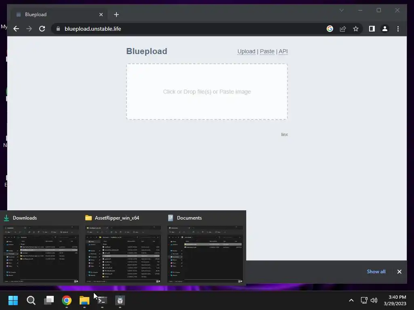
Task: Switch to the Downloads explorer window thumbnail
Action: coord(41,254)
